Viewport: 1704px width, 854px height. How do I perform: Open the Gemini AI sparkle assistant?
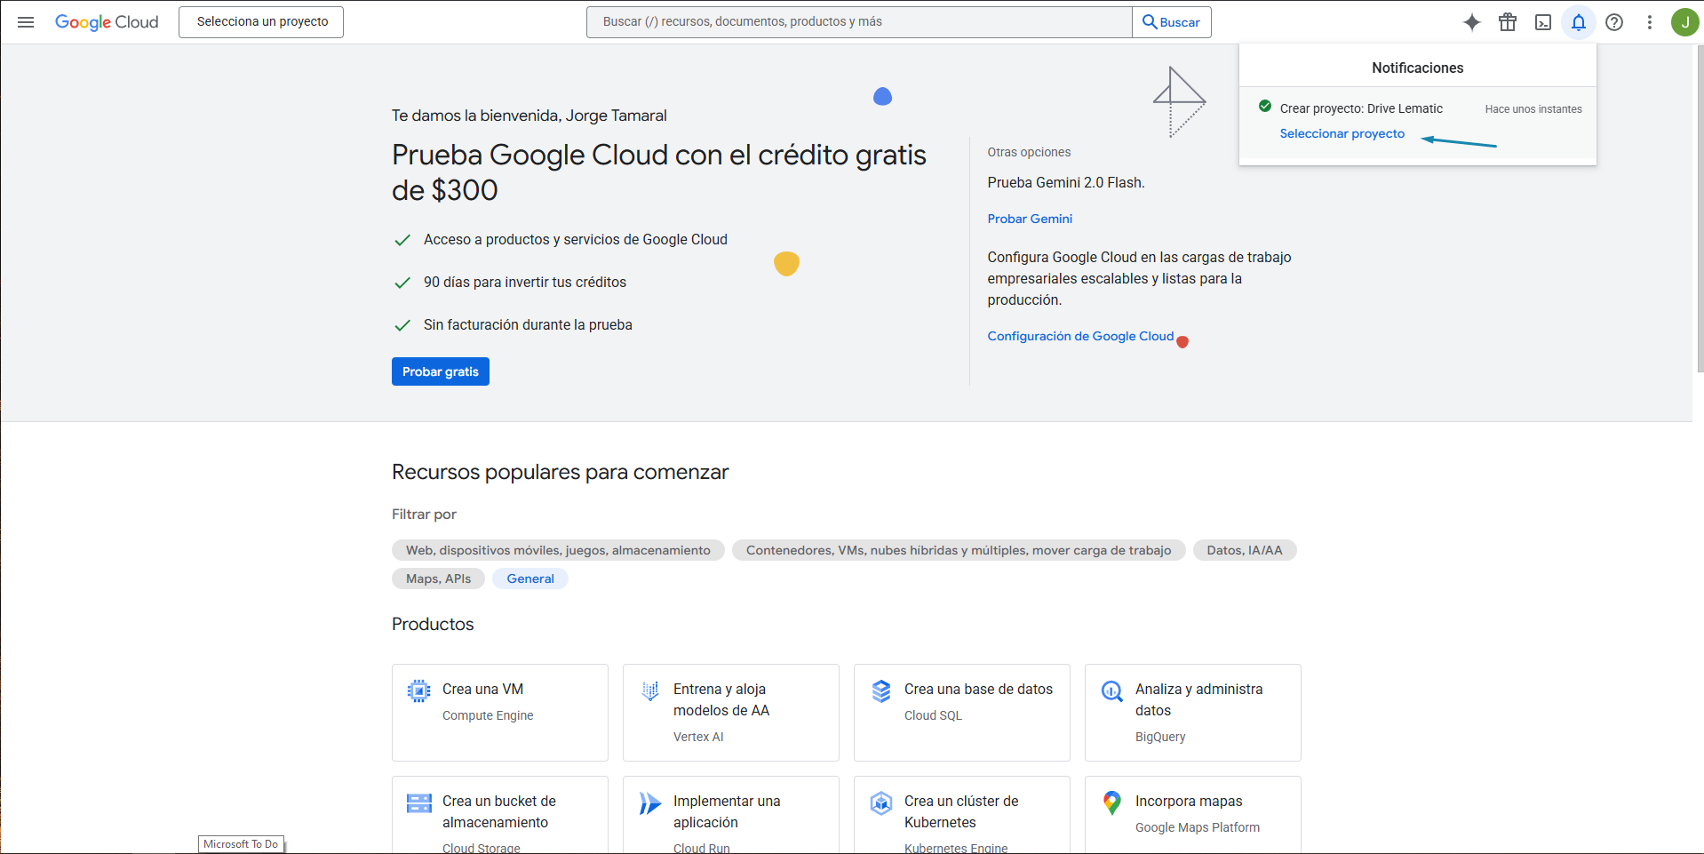click(1472, 22)
